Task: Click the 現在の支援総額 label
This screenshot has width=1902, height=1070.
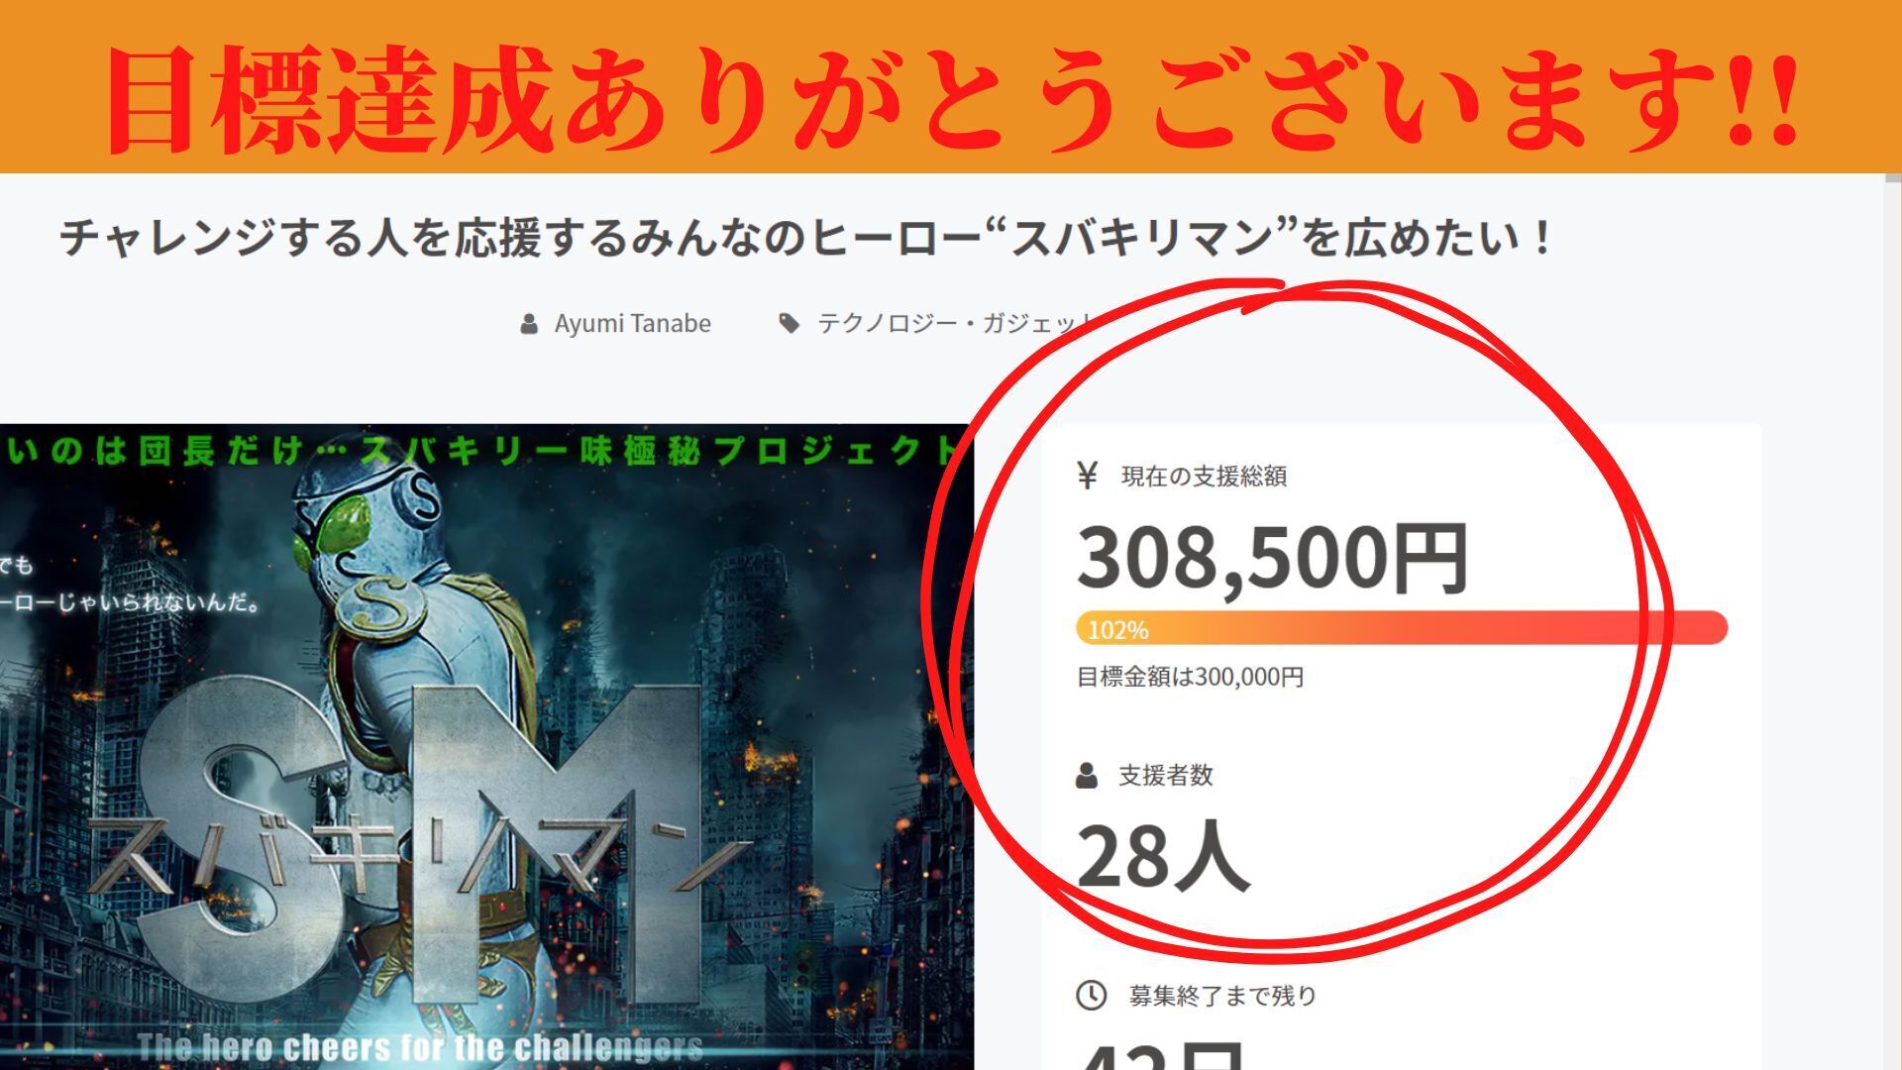Action: tap(1204, 477)
